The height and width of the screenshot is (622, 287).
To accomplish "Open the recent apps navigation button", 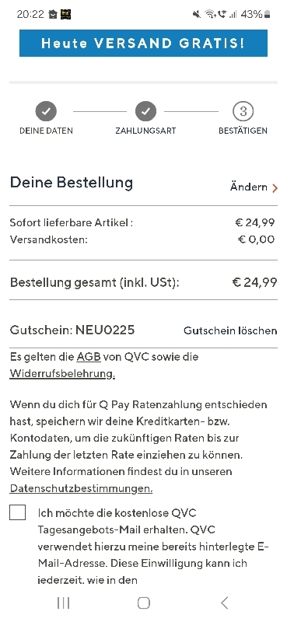I will coord(63,603).
